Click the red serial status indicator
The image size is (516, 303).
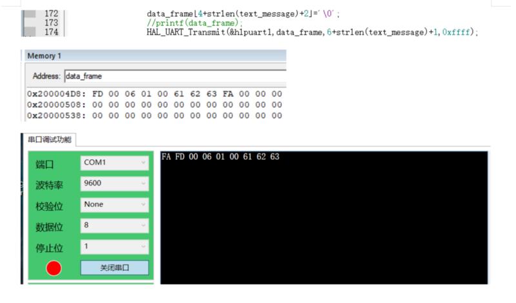(54, 268)
